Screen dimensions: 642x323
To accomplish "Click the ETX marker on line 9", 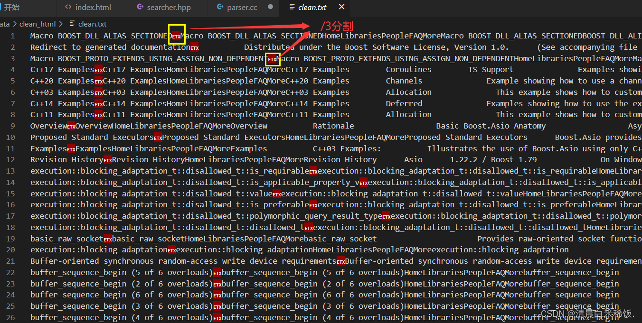I will 71,127.
